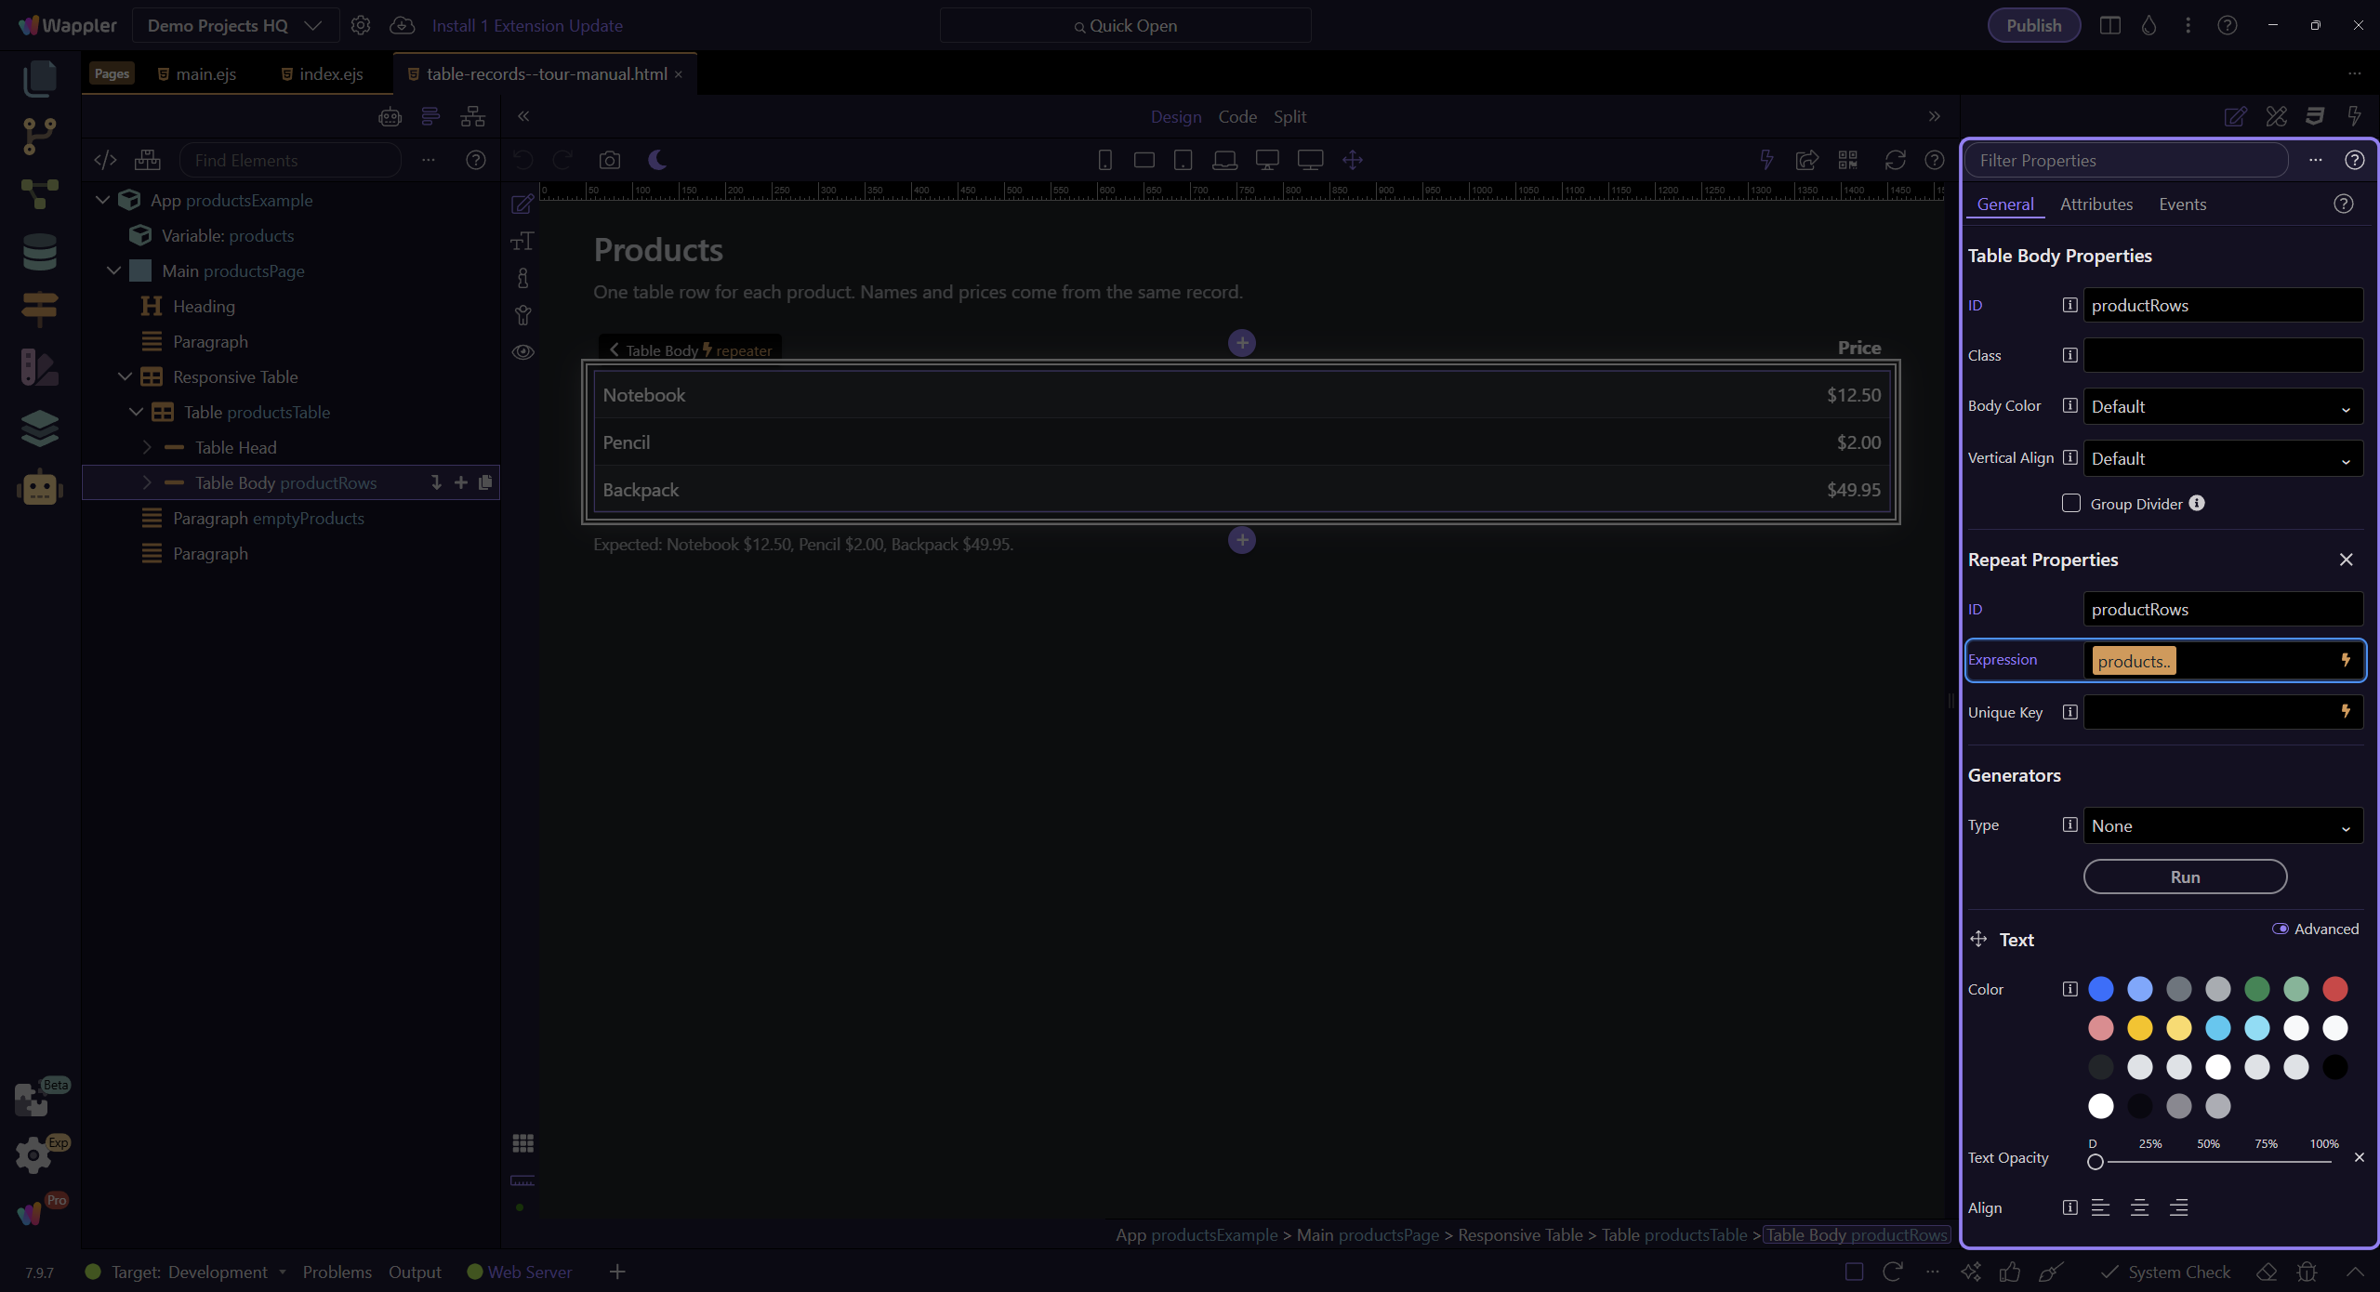This screenshot has height=1292, width=2380.
Task: Switch to the Attributes tab
Action: pos(2096,204)
